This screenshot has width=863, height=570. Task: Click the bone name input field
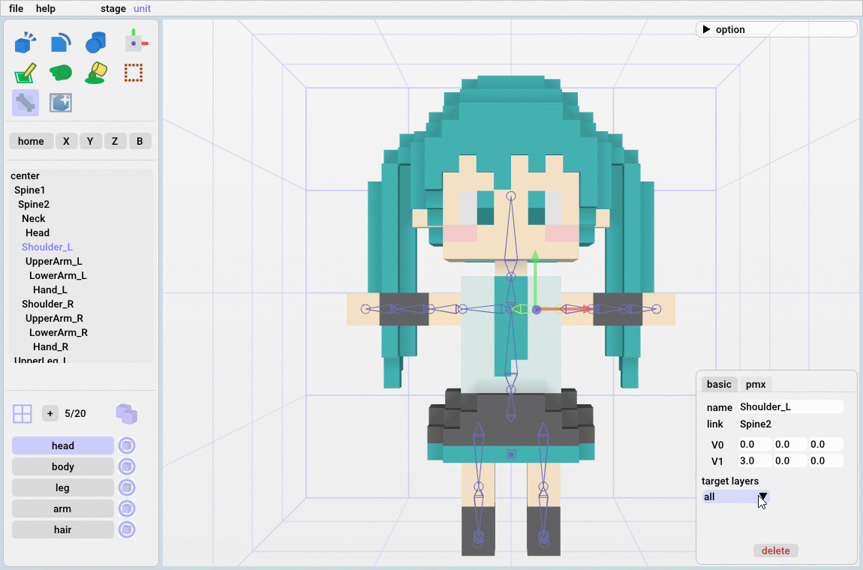(790, 406)
